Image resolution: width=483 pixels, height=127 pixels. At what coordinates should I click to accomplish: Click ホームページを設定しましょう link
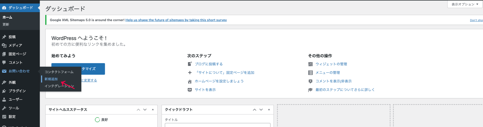tap(219, 81)
